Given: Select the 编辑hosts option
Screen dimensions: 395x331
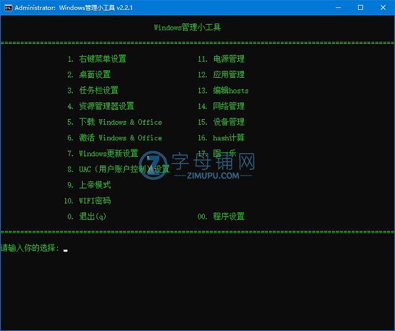Looking at the screenshot, I should [231, 90].
